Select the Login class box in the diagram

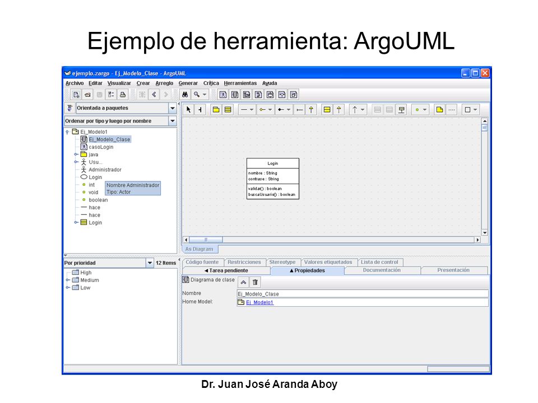click(273, 179)
